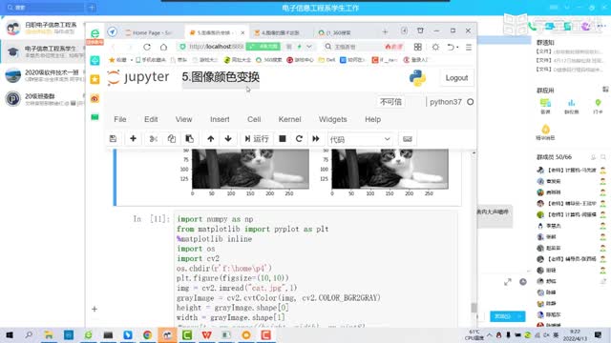Save notebook with the floppy disk icon

coord(113,139)
